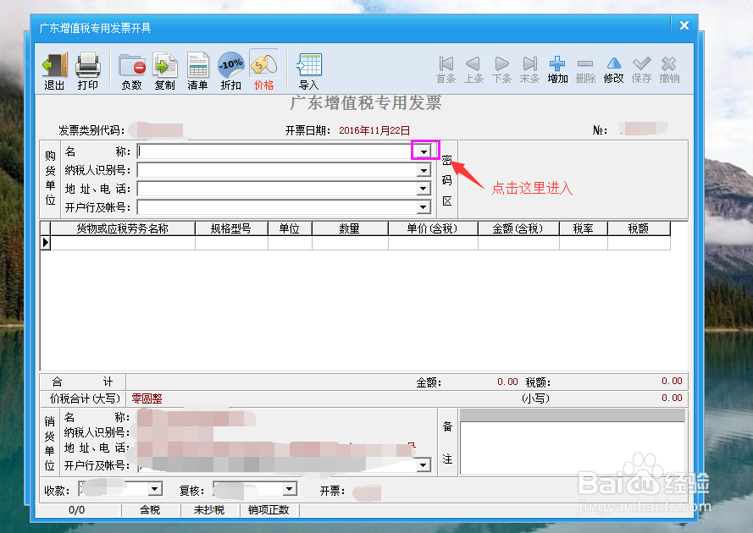Click the 销项正数 status bar entry
The image size is (753, 533).
(269, 510)
